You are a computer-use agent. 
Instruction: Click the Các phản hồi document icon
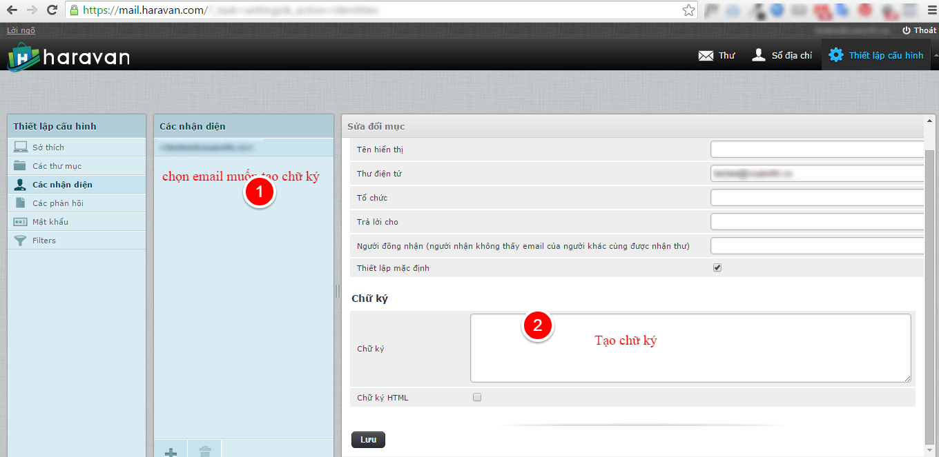pos(20,203)
